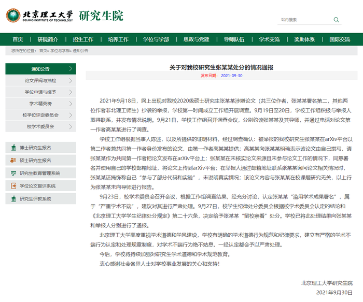Expand the 校学位评定委员会 chevron arrow
The image size is (363, 302).
(x=71, y=115)
